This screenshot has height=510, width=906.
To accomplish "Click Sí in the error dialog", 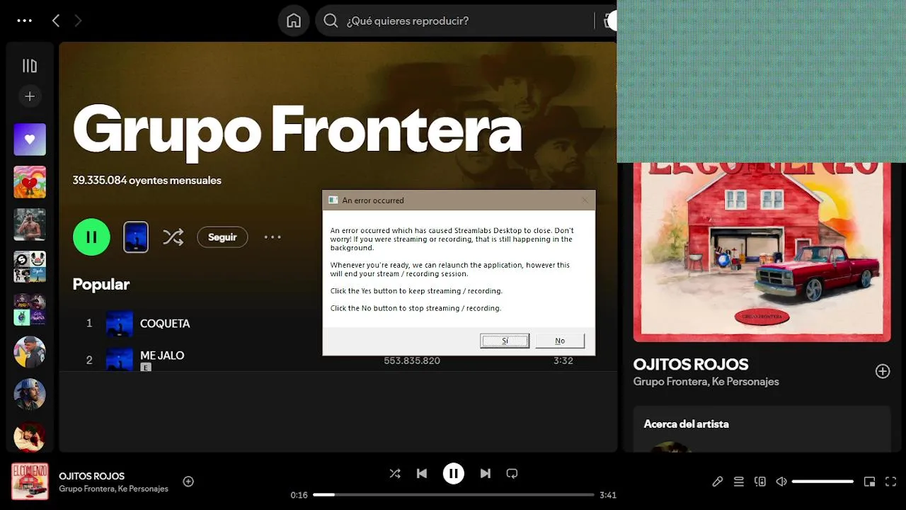I will [505, 341].
